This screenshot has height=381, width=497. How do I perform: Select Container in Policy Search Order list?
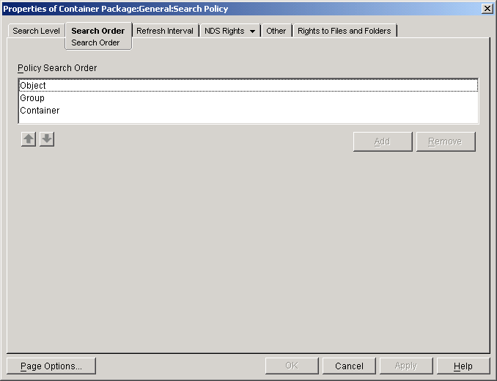click(248, 110)
